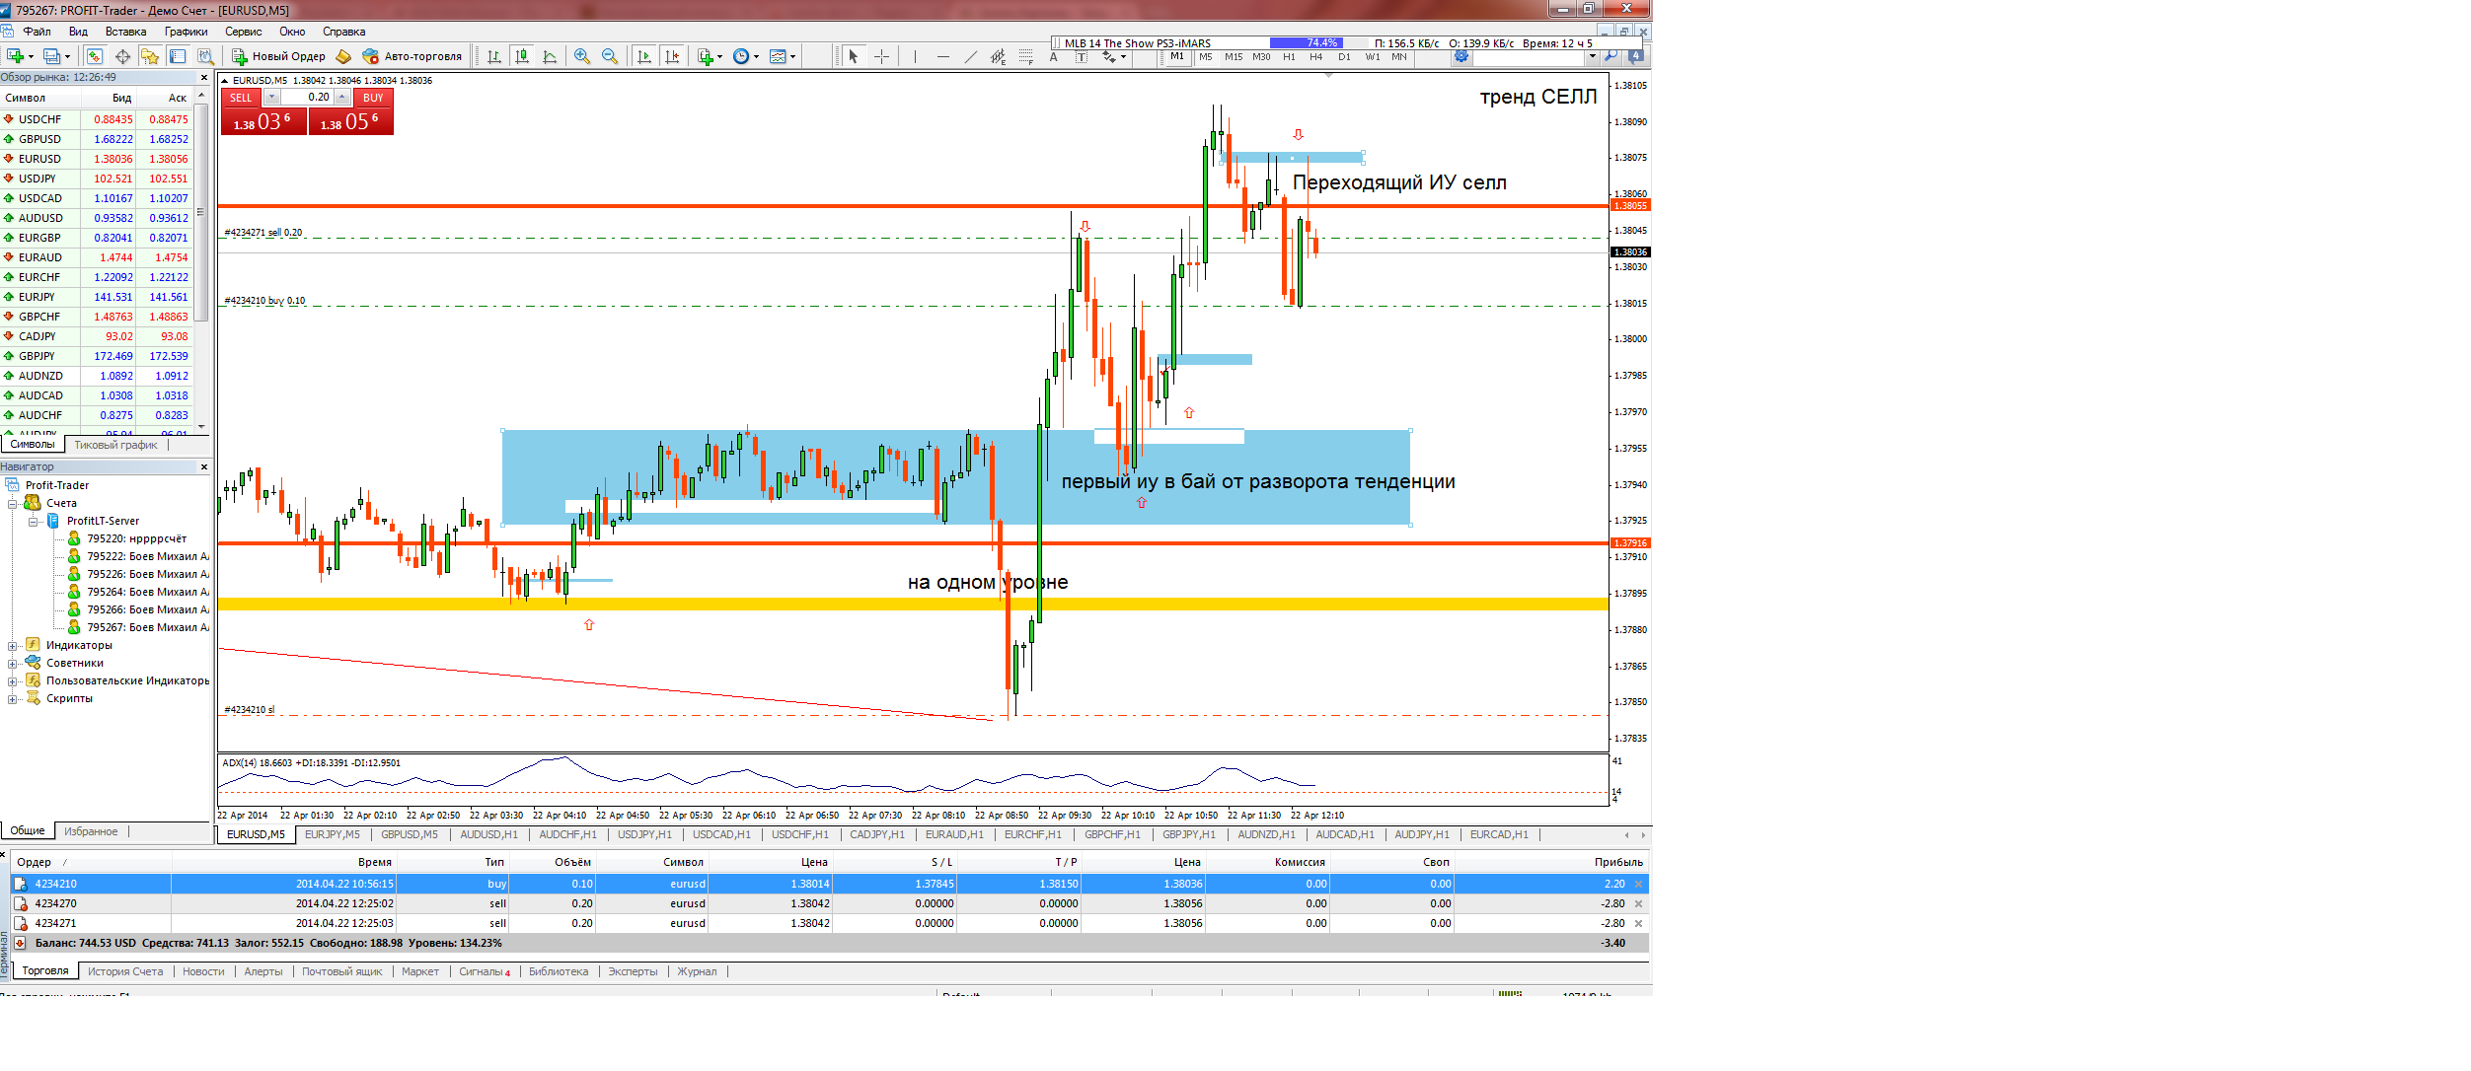
Task: Toggle Chart Shift button
Action: 672,56
